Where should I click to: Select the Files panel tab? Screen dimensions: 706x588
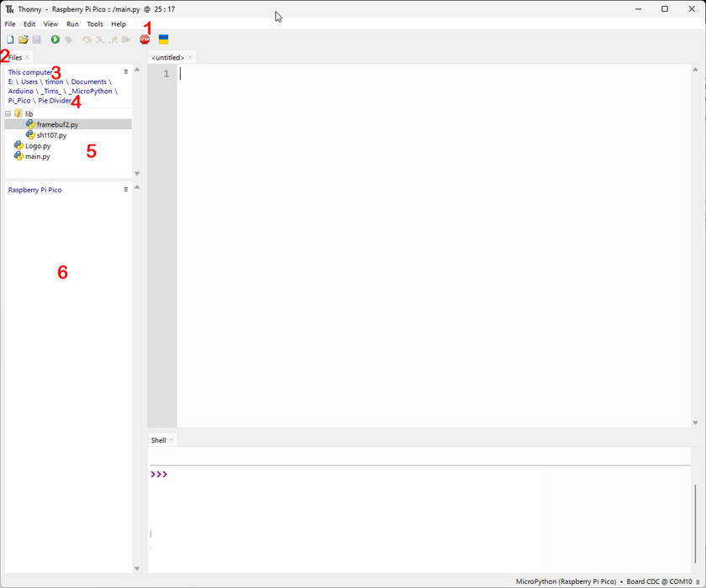15,58
